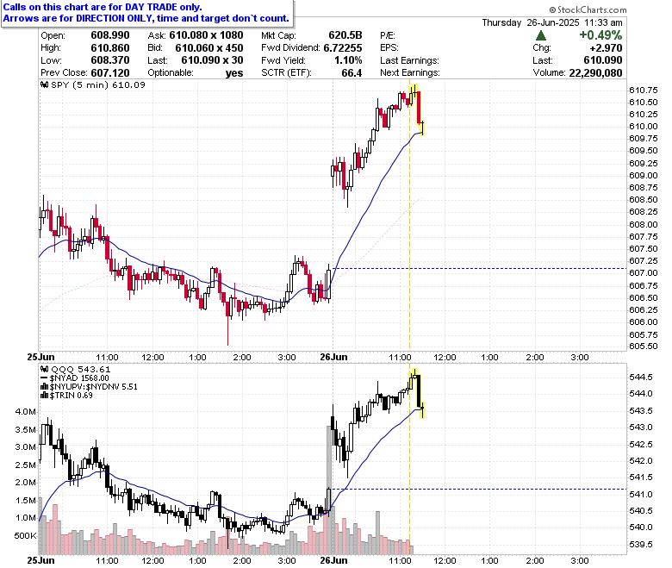The image size is (672, 568).
Task: Click the StockCharts.com watermark link
Action: point(591,9)
